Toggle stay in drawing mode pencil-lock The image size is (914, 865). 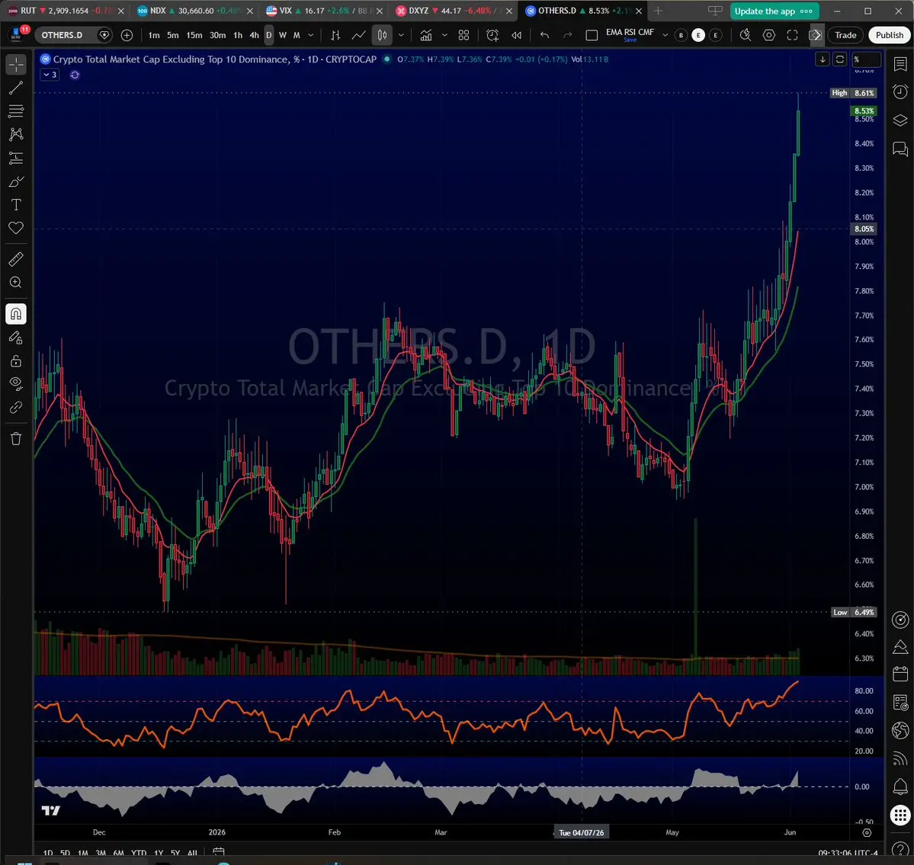click(x=16, y=338)
